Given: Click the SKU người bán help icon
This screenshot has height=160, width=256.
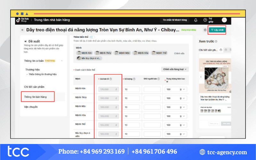Looking at the screenshot, I should [158, 79].
